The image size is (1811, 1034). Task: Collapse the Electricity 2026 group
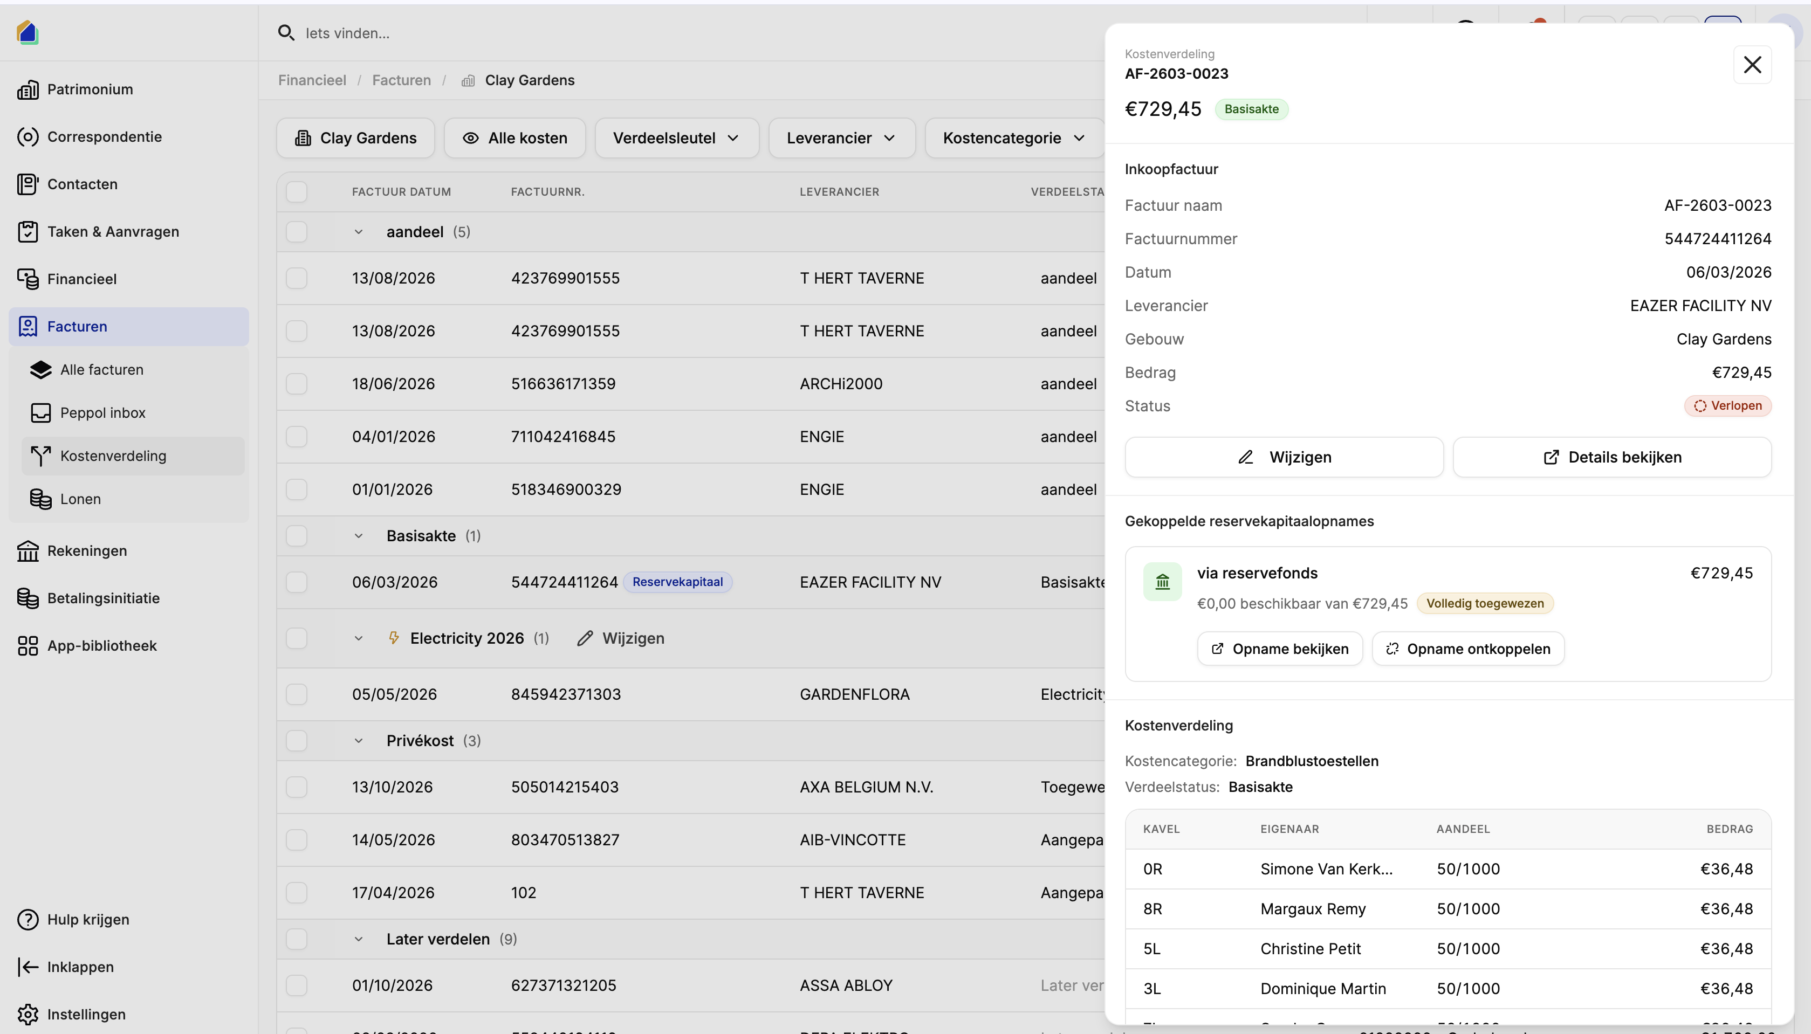[359, 638]
